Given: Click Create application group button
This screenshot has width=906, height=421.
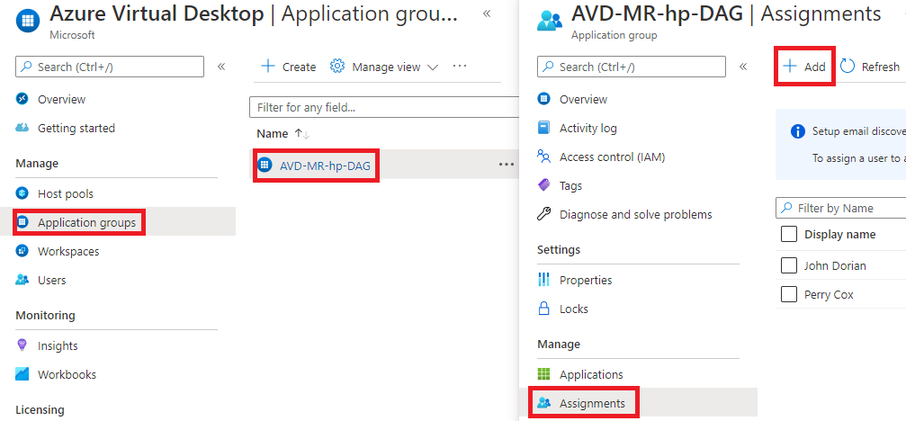Looking at the screenshot, I should coord(288,67).
